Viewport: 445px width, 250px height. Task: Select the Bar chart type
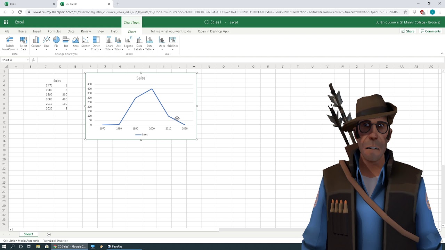click(66, 44)
